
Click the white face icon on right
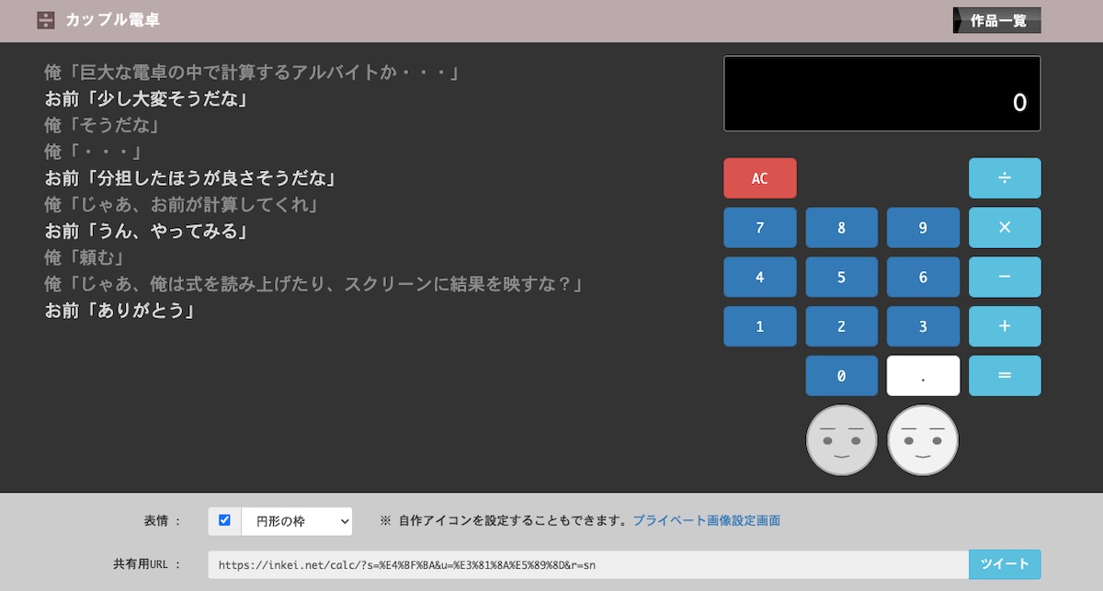point(922,440)
